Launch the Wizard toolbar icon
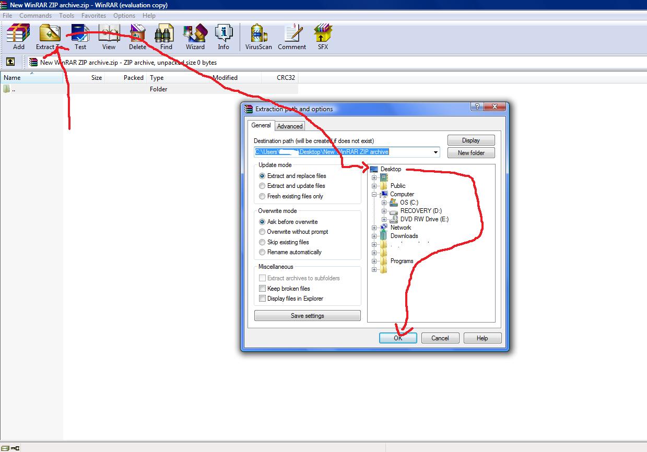647x452 pixels. pos(195,33)
